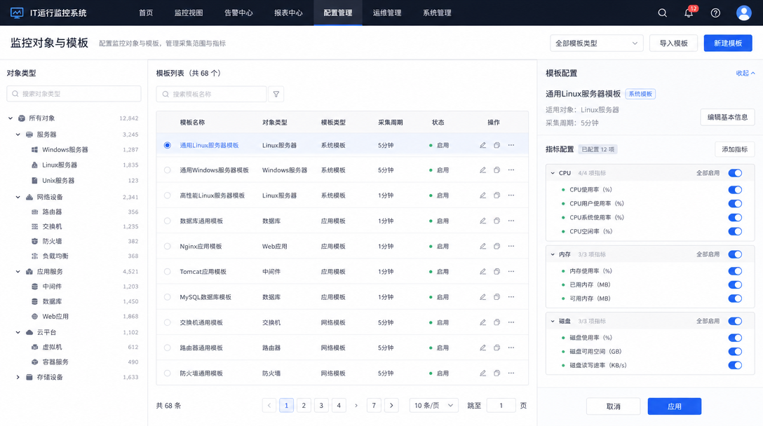Viewport: 763px width, 426px height.
Task: Copy the Tomcat应用模板 row
Action: point(497,271)
